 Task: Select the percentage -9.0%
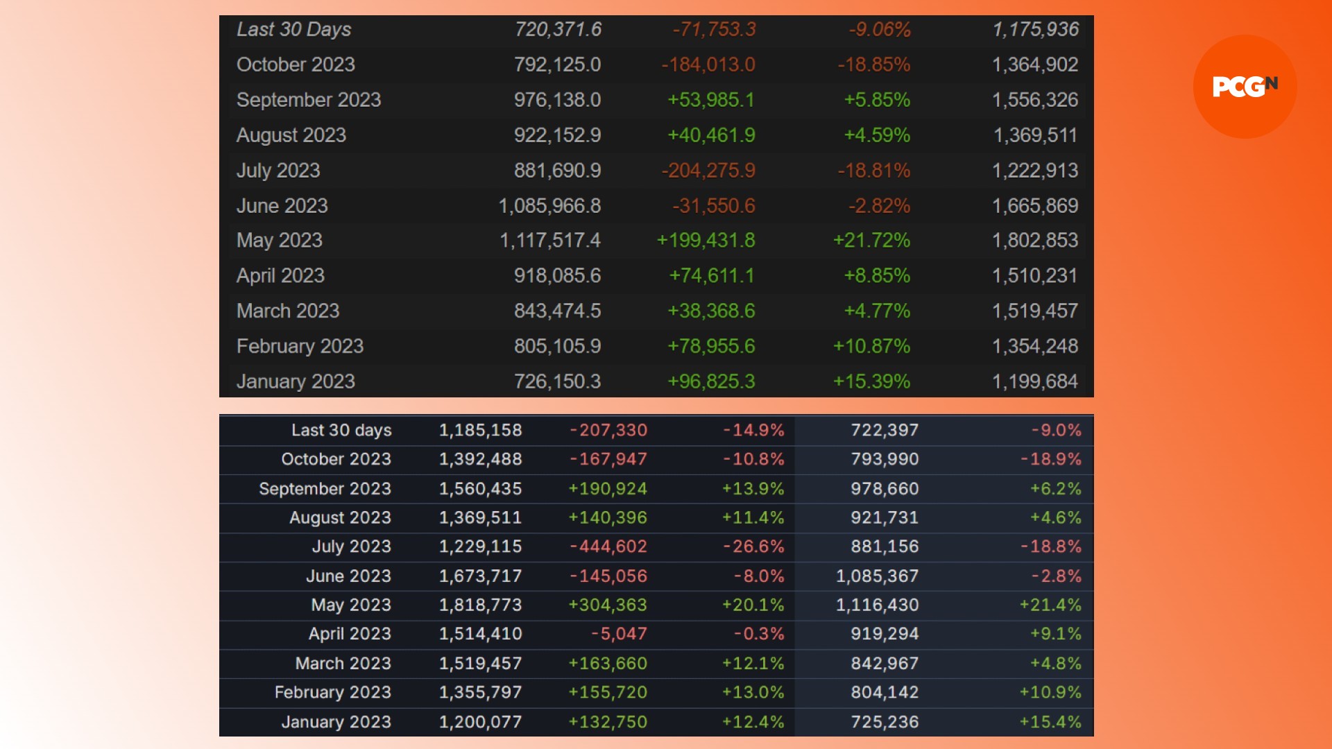1056,430
